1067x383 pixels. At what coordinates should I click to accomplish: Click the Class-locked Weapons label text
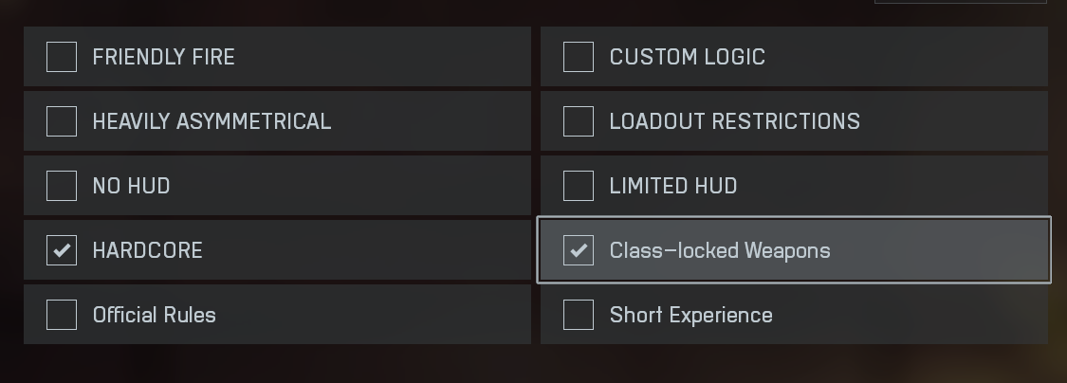(x=719, y=251)
